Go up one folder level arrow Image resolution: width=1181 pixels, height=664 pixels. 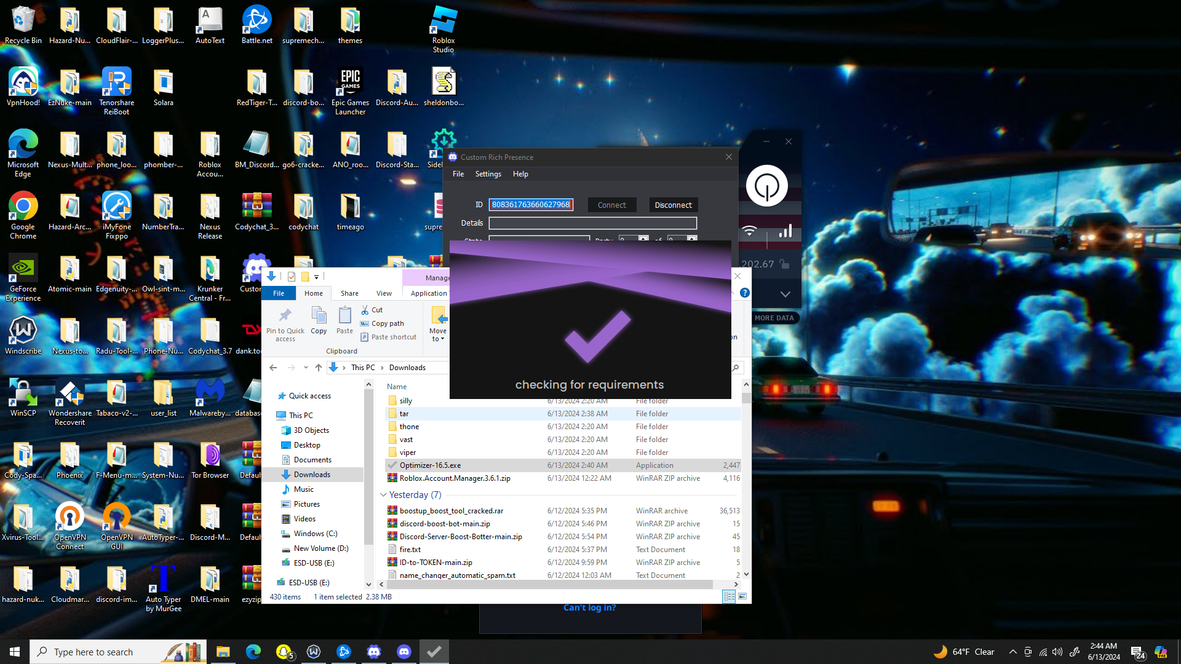click(x=318, y=368)
